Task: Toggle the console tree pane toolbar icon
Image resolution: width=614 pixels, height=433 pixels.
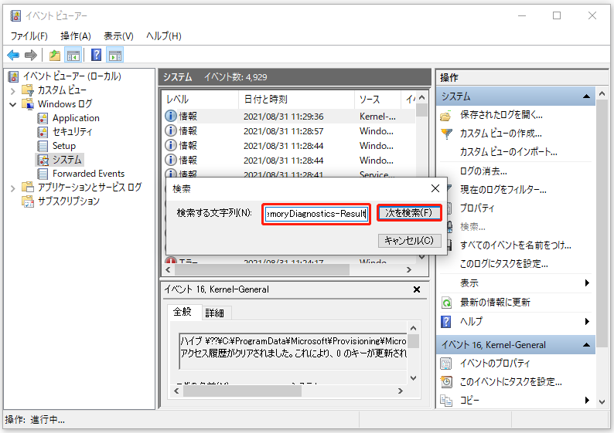Action: pyautogui.click(x=73, y=55)
